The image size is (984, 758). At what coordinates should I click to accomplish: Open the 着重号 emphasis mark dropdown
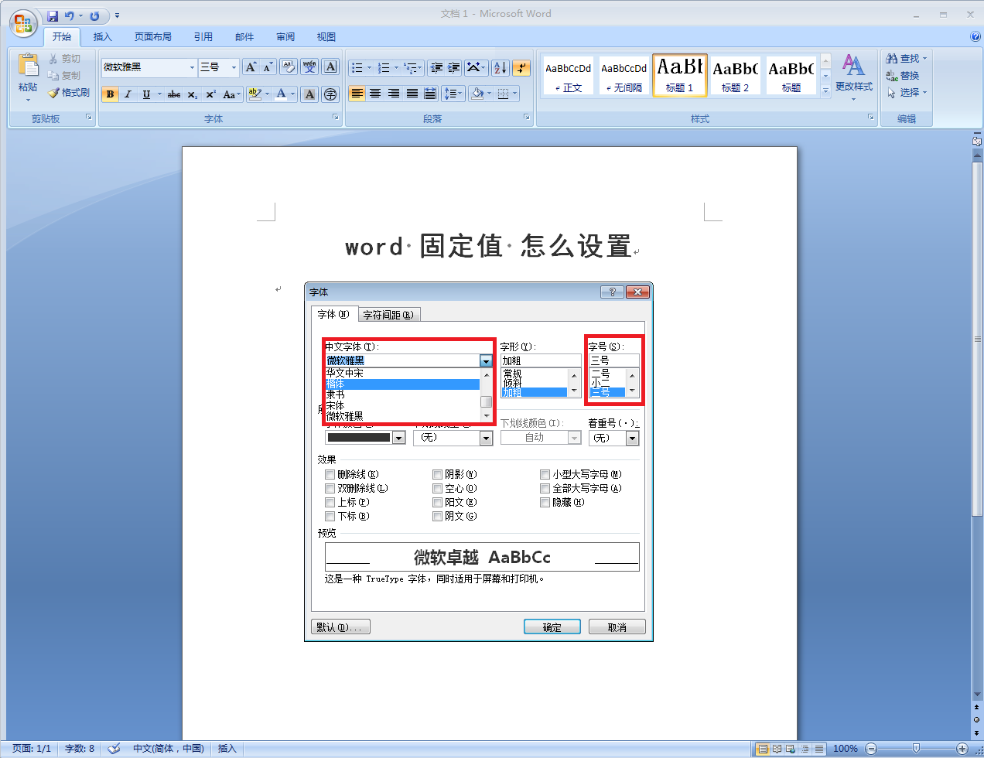(x=632, y=439)
